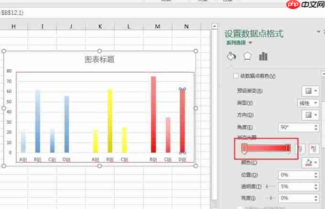Open the 类型(Y) dropdown showing 线性
Image resolution: width=325 pixels, height=209 pixels.
[x=308, y=103]
